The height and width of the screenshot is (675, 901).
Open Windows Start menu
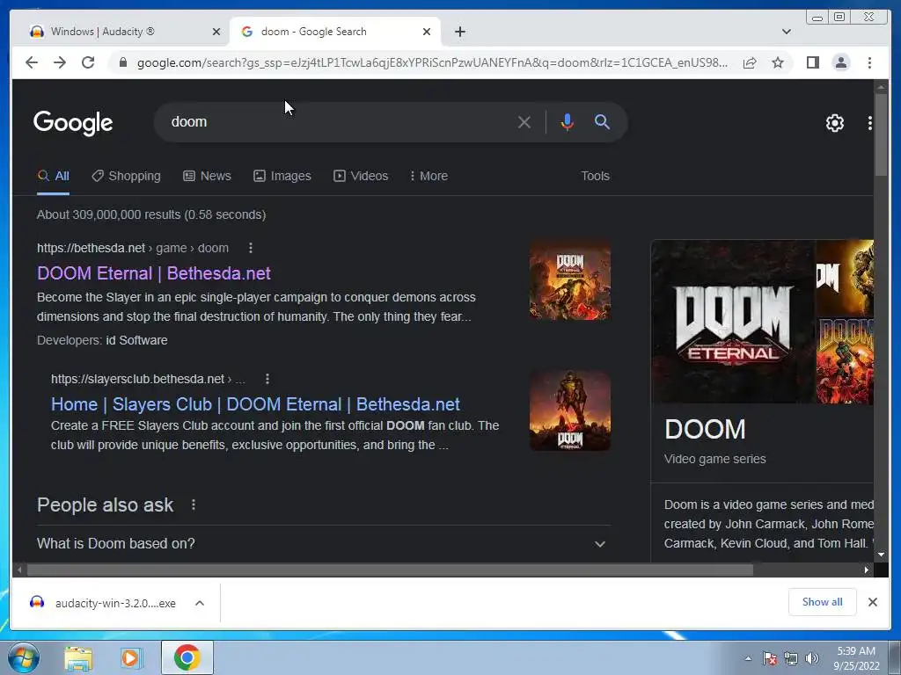point(23,657)
